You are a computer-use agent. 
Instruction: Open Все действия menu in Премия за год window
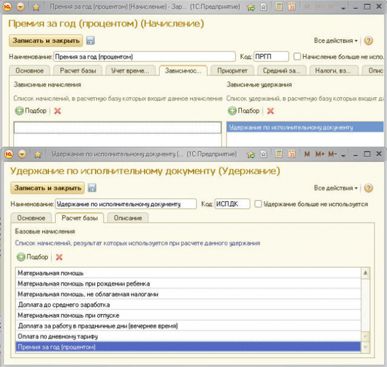336,40
